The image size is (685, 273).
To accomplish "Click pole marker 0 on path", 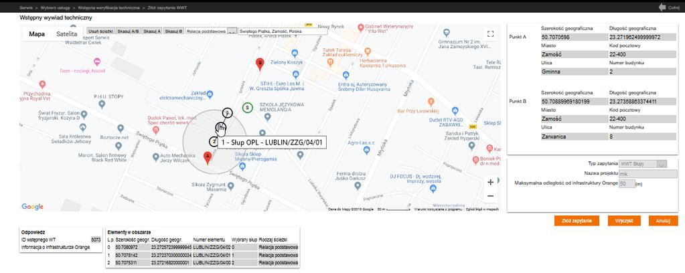I will pyautogui.click(x=227, y=112).
